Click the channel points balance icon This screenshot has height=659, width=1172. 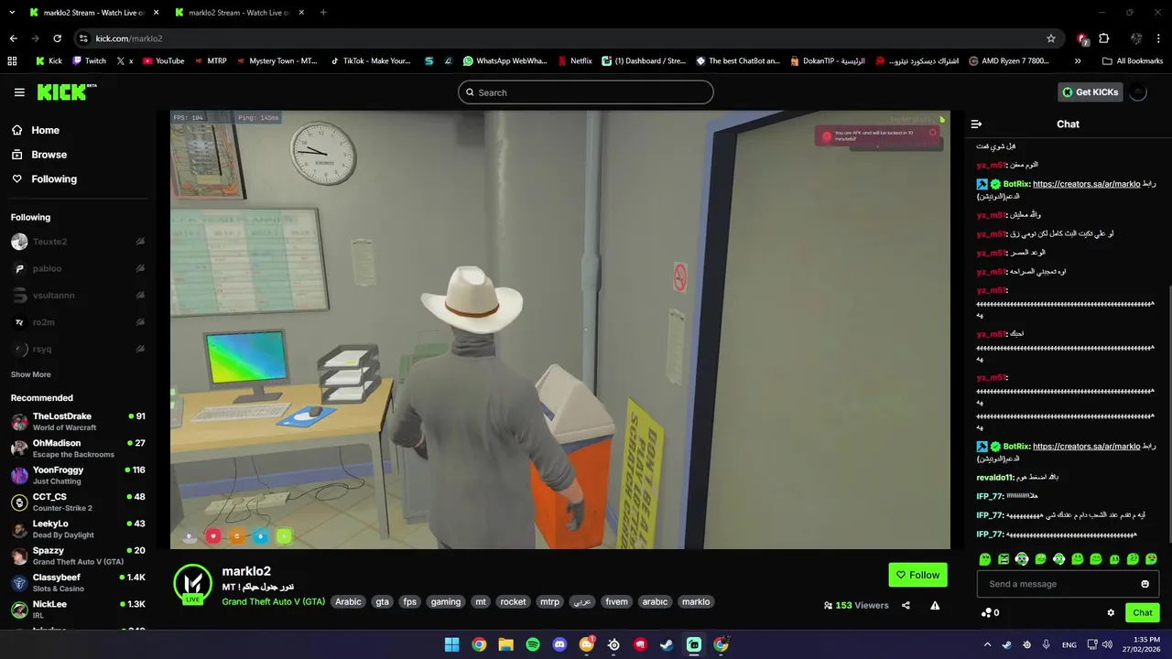coord(986,613)
